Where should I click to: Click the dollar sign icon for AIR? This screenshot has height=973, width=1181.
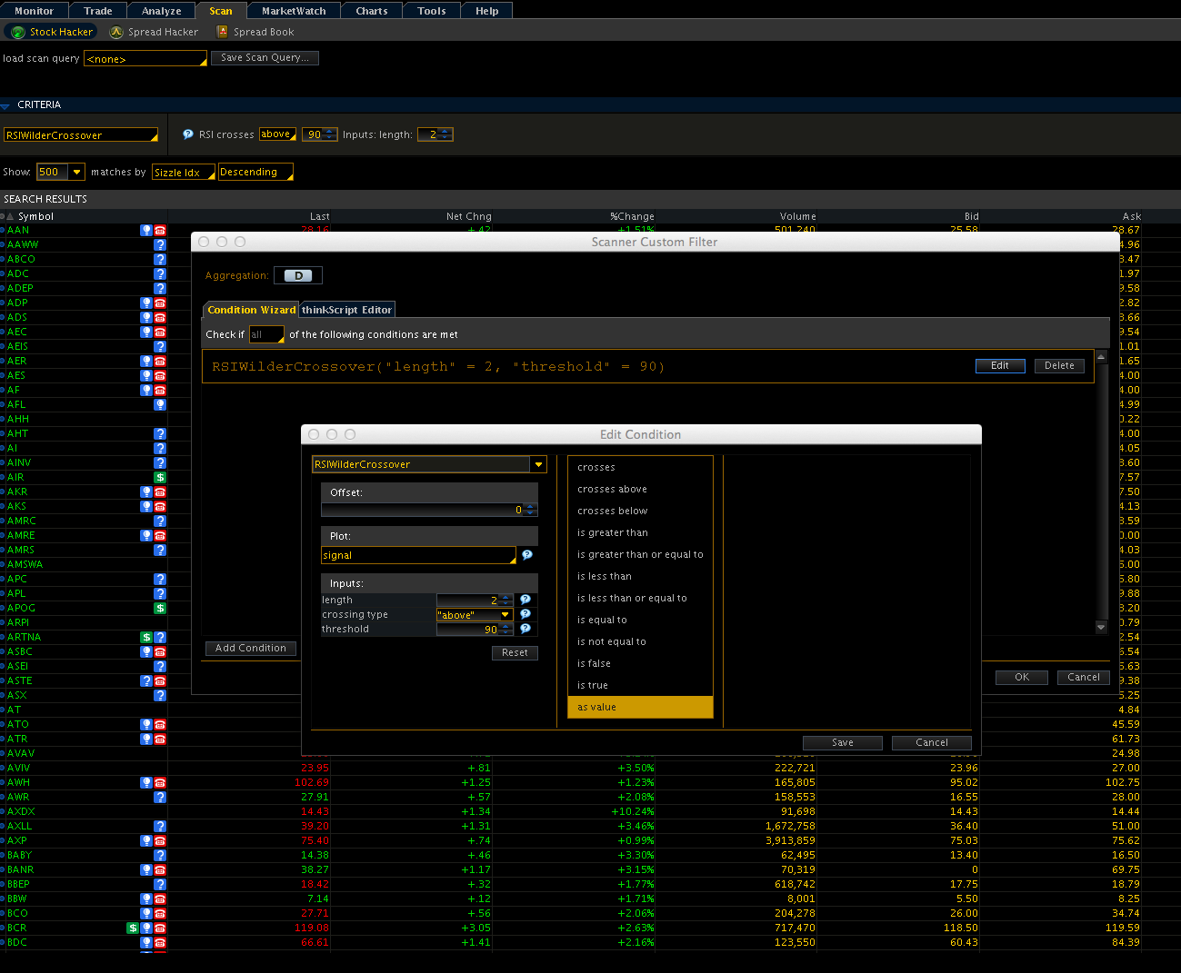[x=160, y=478]
